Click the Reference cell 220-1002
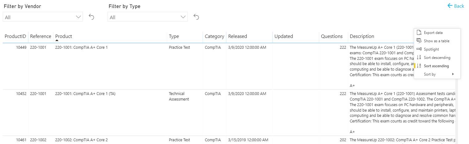 (x=38, y=140)
